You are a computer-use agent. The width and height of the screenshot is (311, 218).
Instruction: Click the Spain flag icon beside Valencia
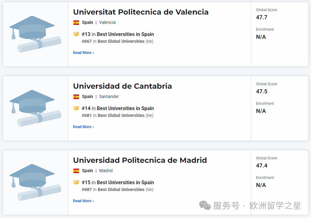[76, 22]
